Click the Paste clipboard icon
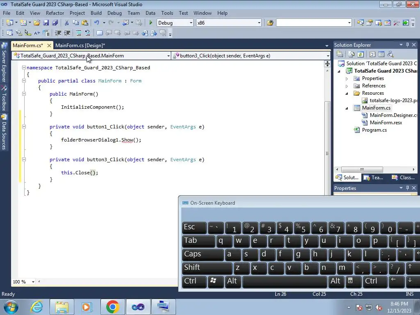The image size is (420, 315). pyautogui.click(x=85, y=23)
